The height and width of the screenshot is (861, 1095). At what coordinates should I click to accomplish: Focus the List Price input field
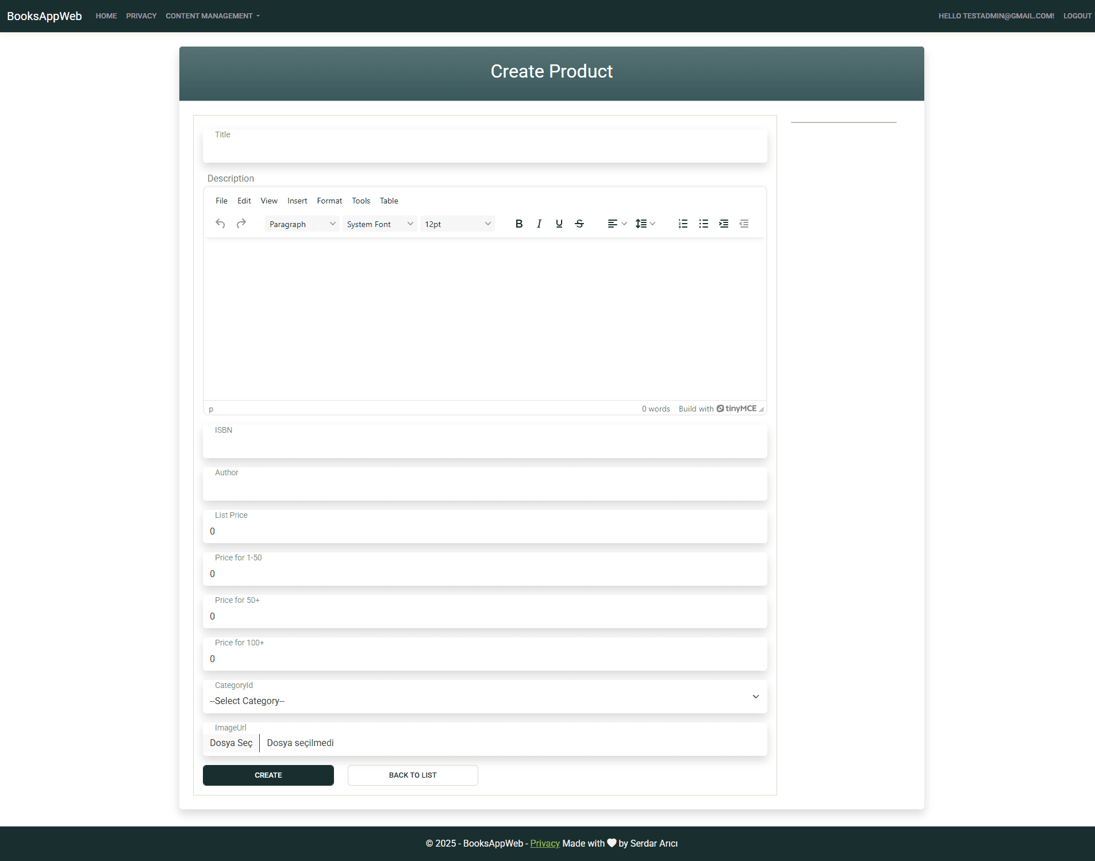point(485,526)
